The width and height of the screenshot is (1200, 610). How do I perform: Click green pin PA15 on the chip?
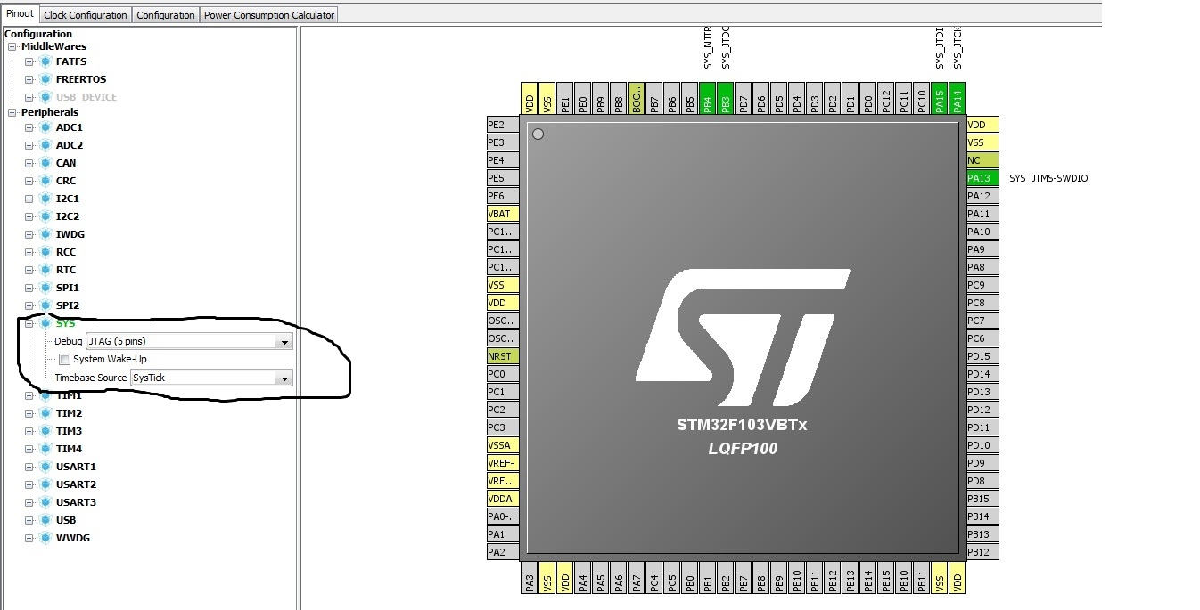[x=940, y=98]
